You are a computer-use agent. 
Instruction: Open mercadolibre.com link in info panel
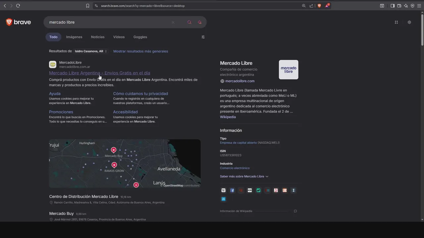pyautogui.click(x=240, y=81)
